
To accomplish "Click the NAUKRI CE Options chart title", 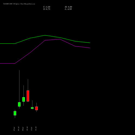I will point(19,4).
